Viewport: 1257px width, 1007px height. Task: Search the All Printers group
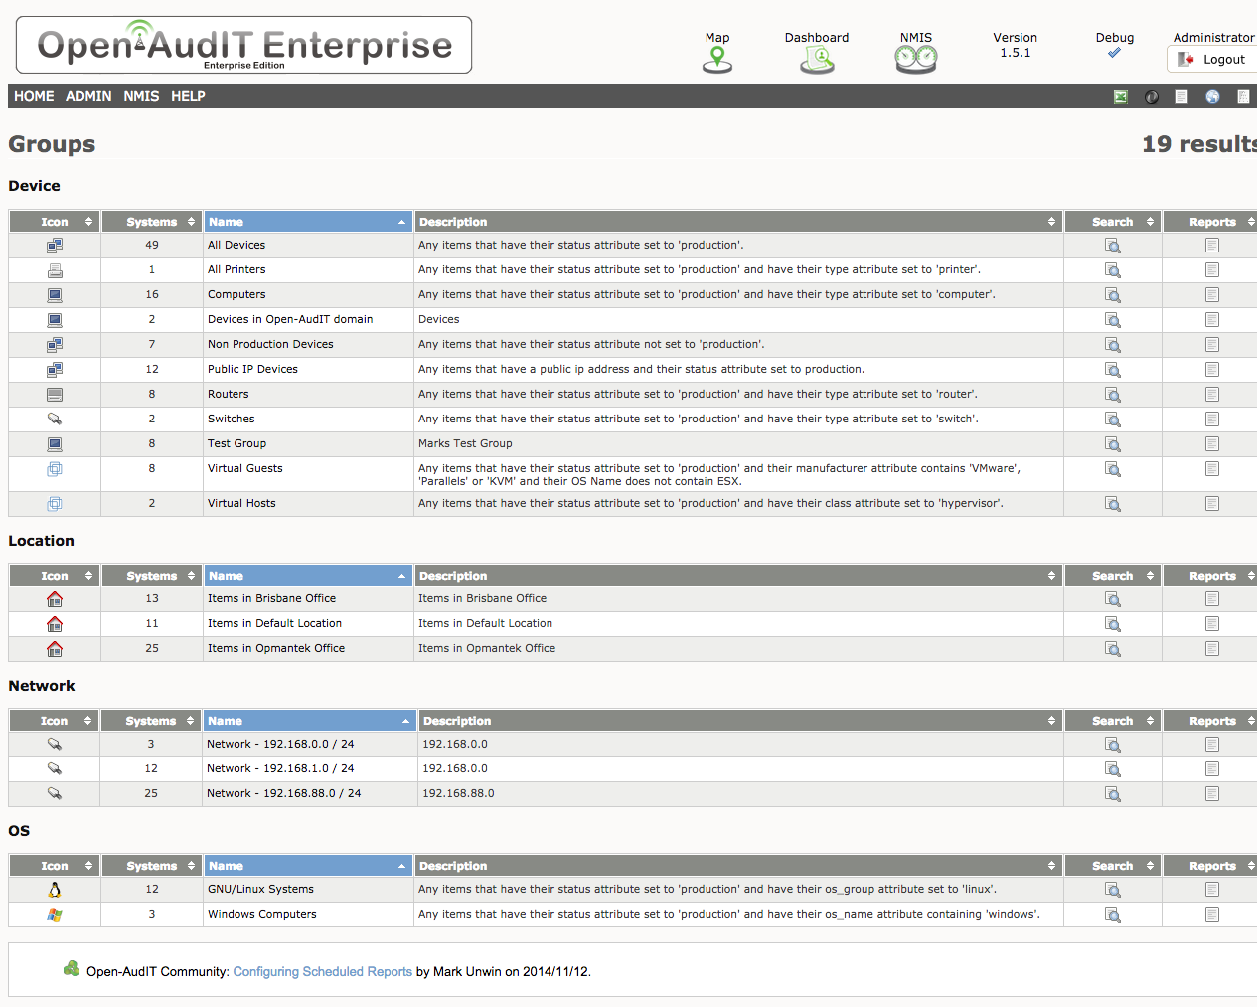(1112, 270)
